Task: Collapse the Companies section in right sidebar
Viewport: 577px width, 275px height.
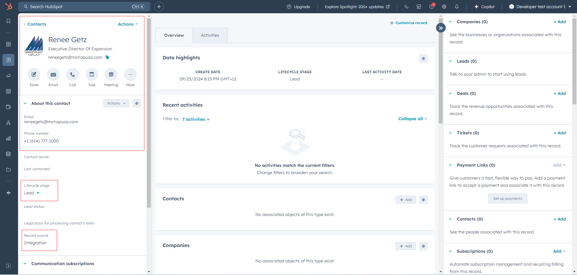Action: [451, 22]
